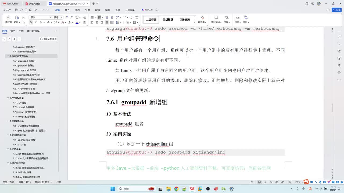Open the 审阅 (Review) ribbon tab

coord(97,10)
